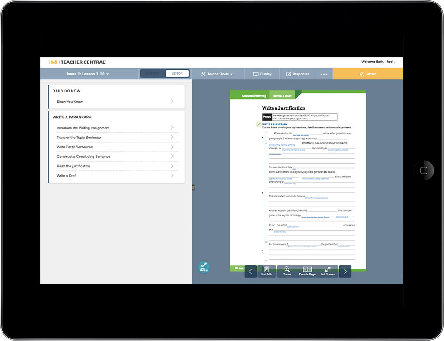Enter Full Screen mode
Viewport: 444px width, 341px height.
[328, 271]
